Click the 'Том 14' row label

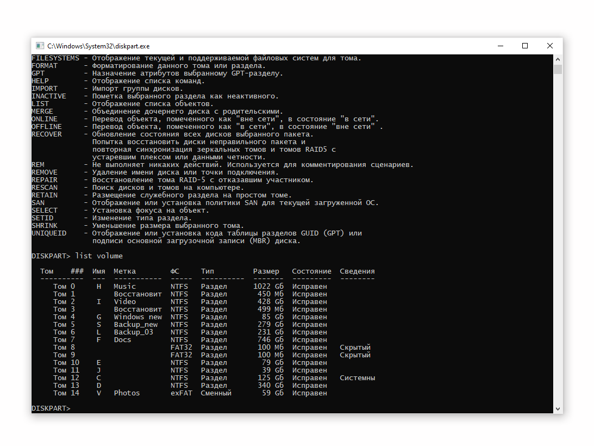[x=66, y=393]
